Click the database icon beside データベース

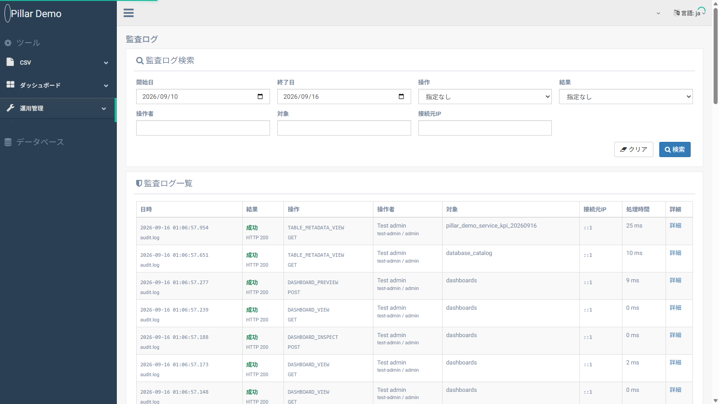coord(8,142)
